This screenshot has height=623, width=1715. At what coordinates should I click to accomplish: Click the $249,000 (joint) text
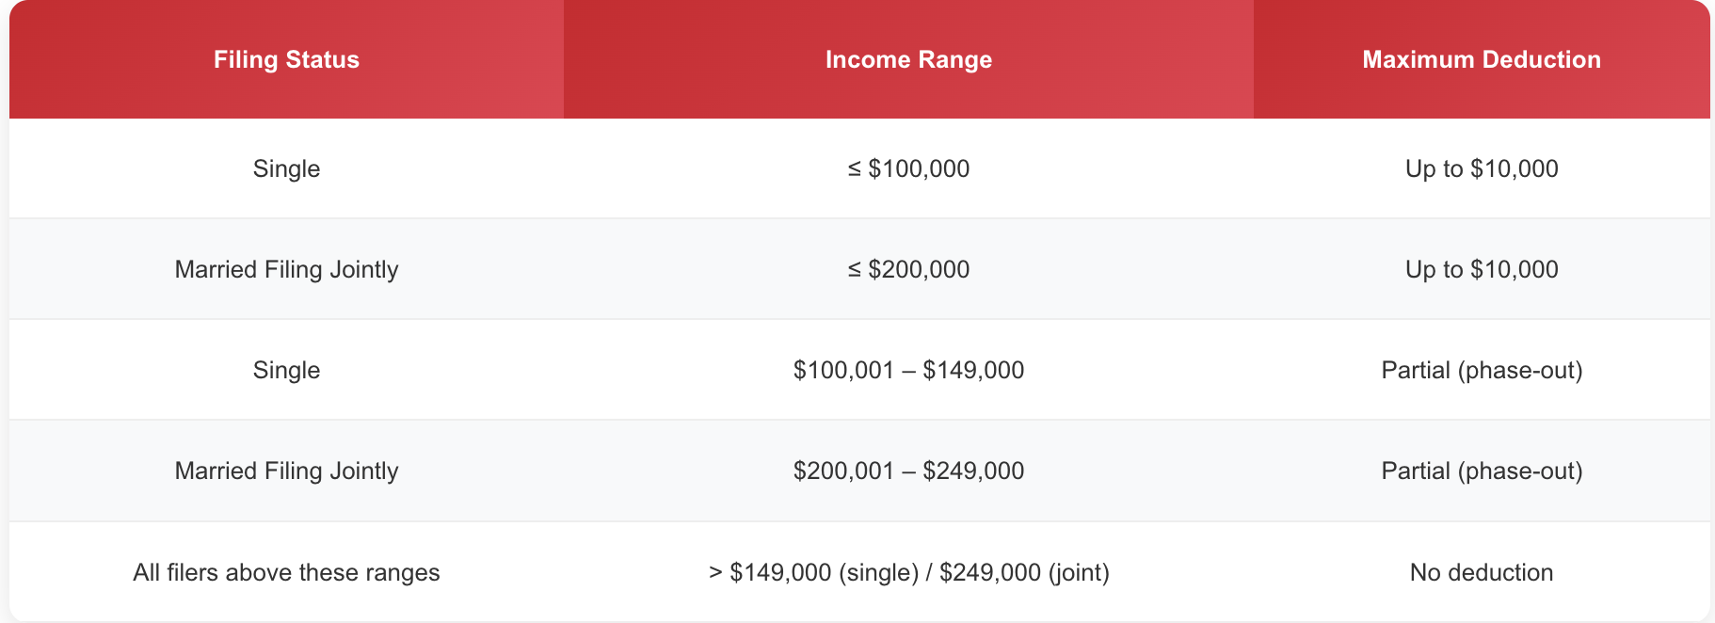click(1024, 572)
